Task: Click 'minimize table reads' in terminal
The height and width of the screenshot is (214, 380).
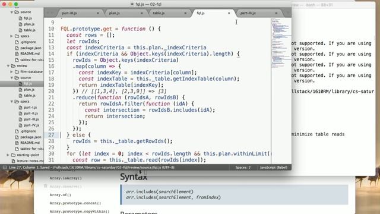Action: 318,134
